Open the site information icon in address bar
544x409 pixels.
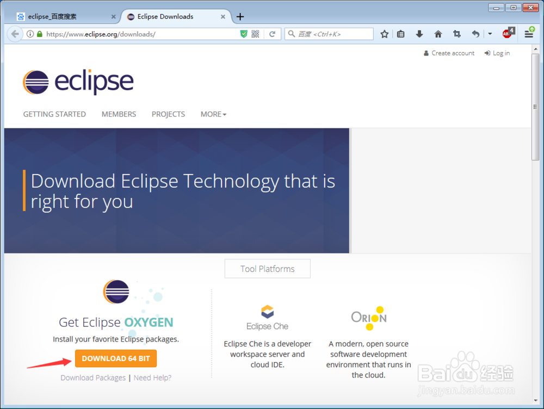point(30,34)
